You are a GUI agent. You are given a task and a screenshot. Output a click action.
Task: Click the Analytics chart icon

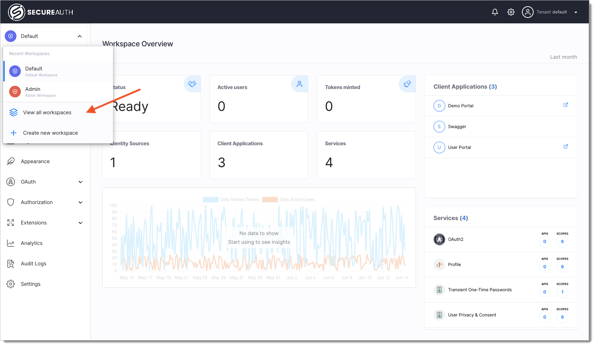pos(11,243)
